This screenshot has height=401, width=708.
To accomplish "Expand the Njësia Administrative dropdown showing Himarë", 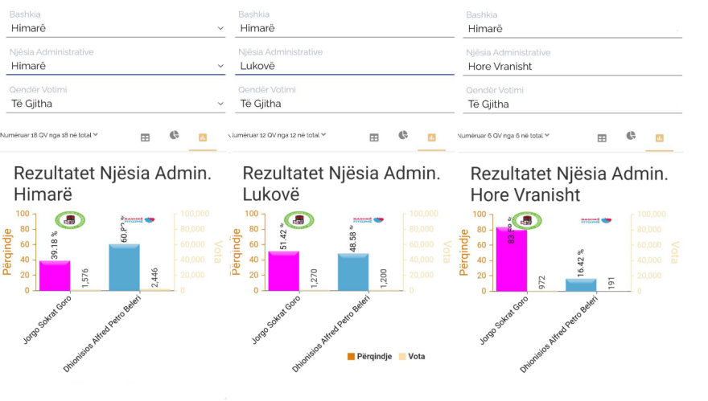I will coord(116,66).
